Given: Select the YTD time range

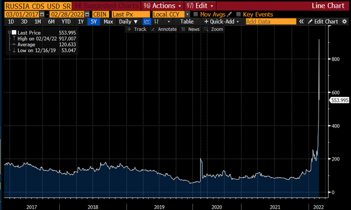Looking at the screenshot, I should point(66,22).
